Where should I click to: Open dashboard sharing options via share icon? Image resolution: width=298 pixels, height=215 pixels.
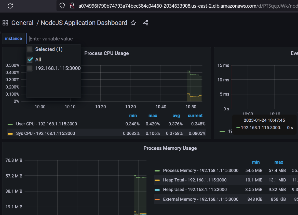tap(145, 23)
